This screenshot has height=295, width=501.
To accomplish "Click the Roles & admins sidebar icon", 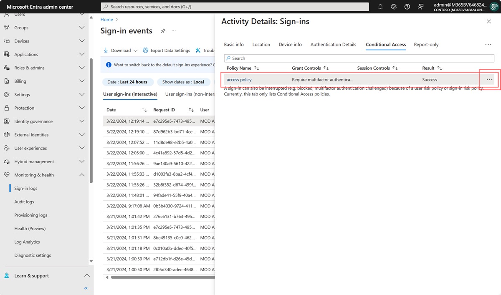I will 7,68.
